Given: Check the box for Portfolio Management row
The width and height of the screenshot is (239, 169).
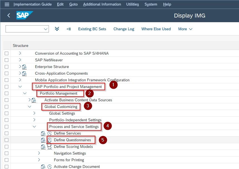Looking at the screenshot, I should click(7, 94).
